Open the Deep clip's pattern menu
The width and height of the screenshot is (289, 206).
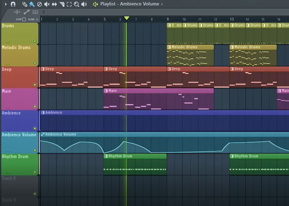(x=42, y=69)
